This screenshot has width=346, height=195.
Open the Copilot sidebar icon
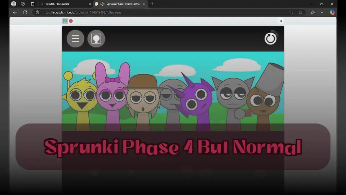click(332, 12)
